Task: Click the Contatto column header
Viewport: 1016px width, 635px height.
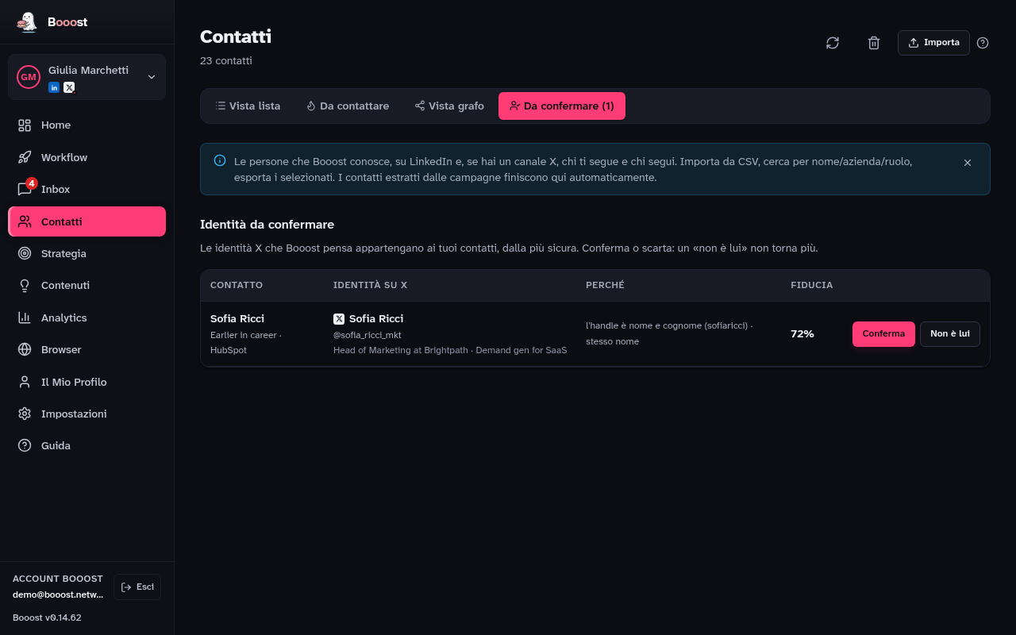Action: tap(237, 285)
